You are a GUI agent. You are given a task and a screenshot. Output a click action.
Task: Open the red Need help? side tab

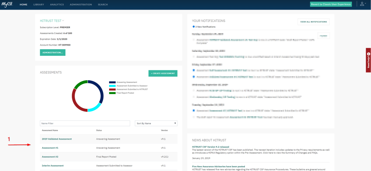368,60
